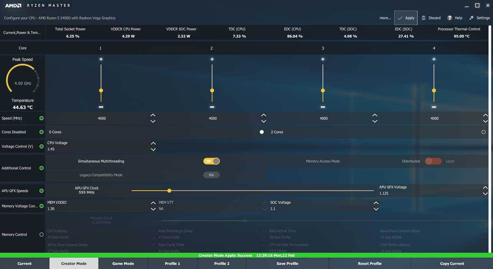Click the Core 4 plus icon
The width and height of the screenshot is (493, 269).
434,59
